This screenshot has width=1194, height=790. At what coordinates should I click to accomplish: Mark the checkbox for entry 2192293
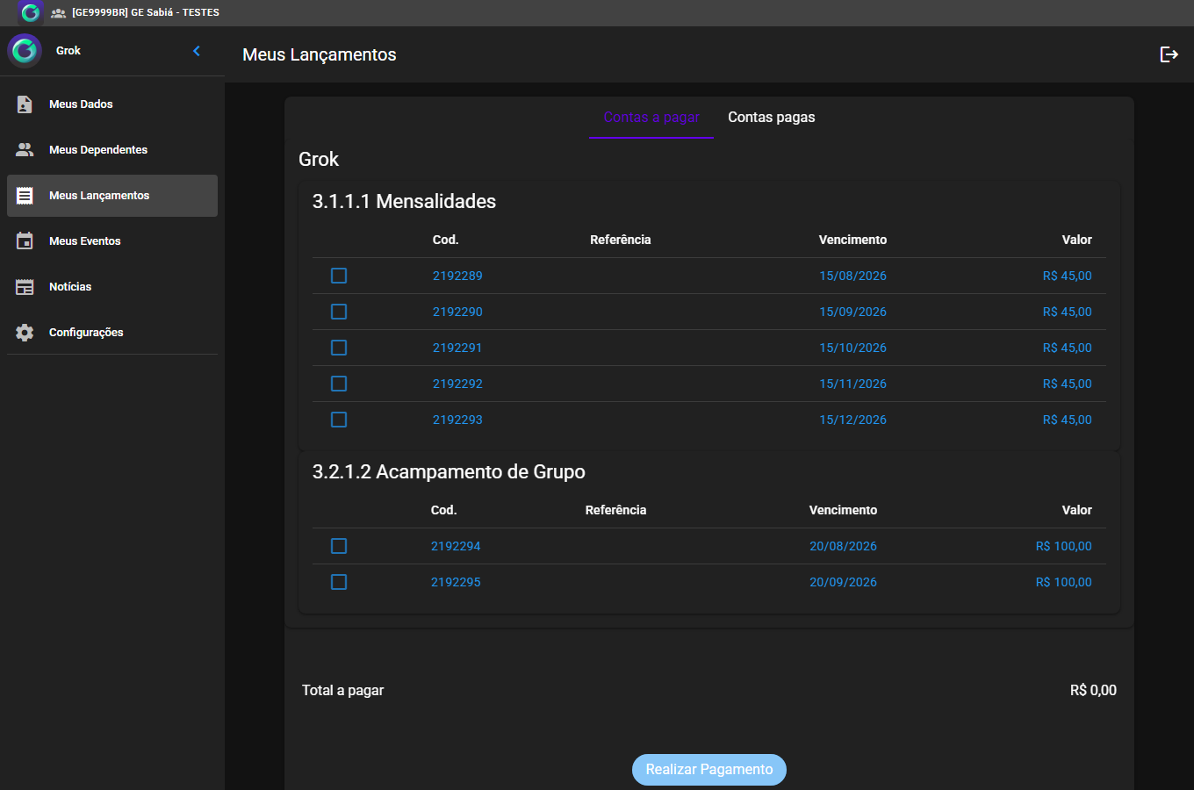[x=339, y=420]
